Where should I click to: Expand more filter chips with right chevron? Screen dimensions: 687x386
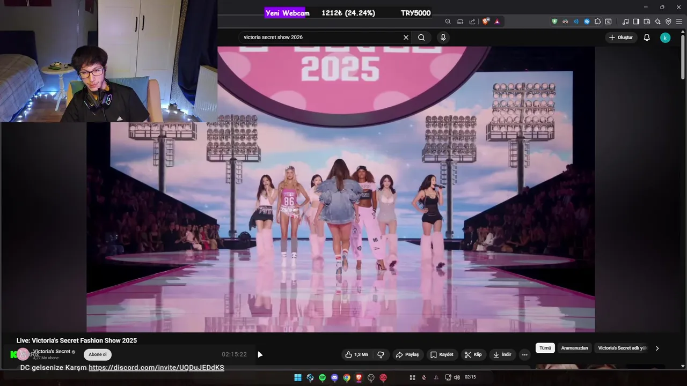(x=657, y=348)
